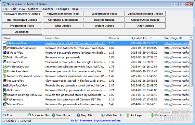The width and height of the screenshot is (195, 125).
Task: Open the Packages menu
Action: tap(62, 9)
